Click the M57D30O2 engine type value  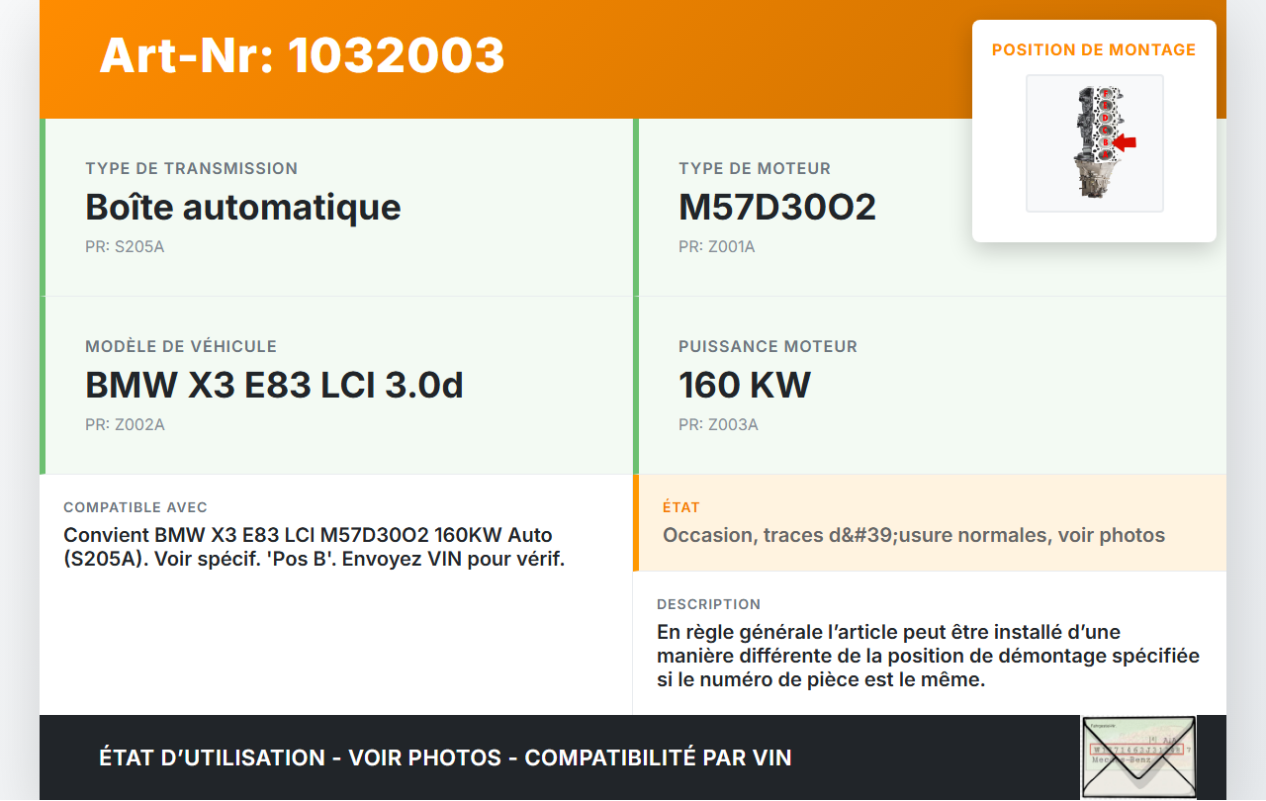click(777, 207)
